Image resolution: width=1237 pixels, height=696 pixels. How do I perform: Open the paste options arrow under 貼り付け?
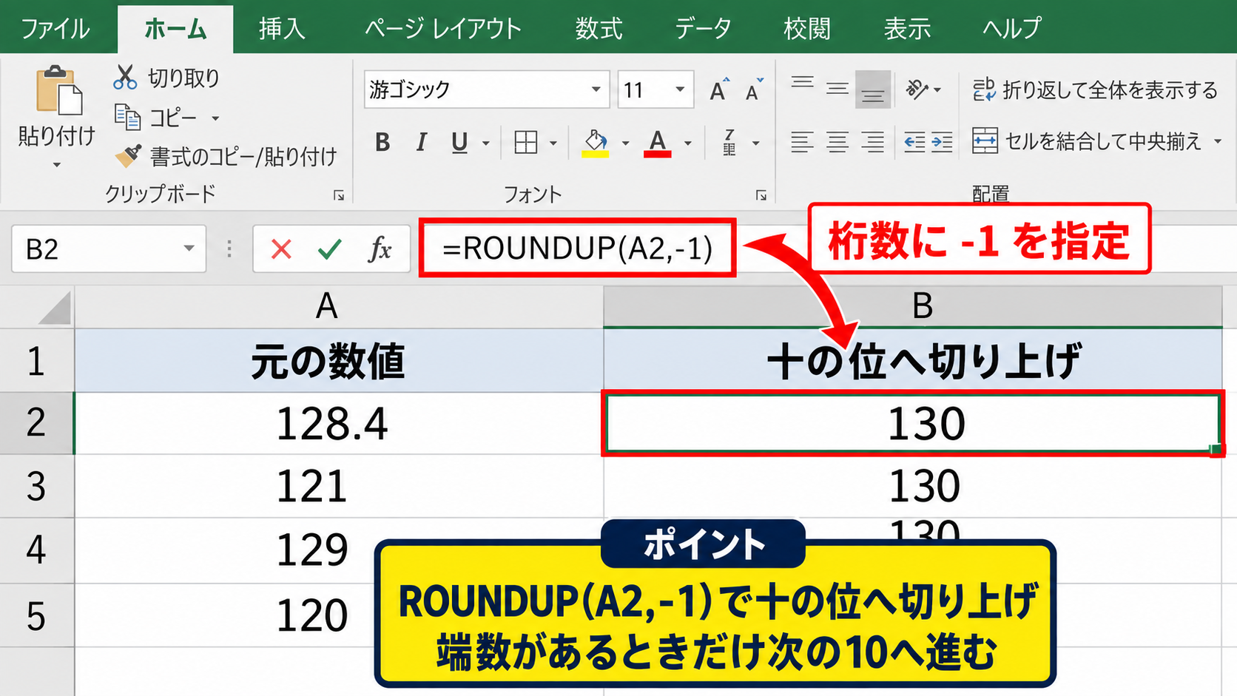click(57, 164)
